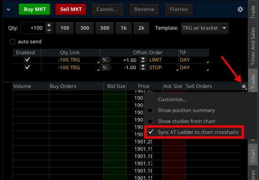This screenshot has height=180, width=259.
Task: Open Link TRG dropdown in LIMIT row
Action: click(85, 60)
